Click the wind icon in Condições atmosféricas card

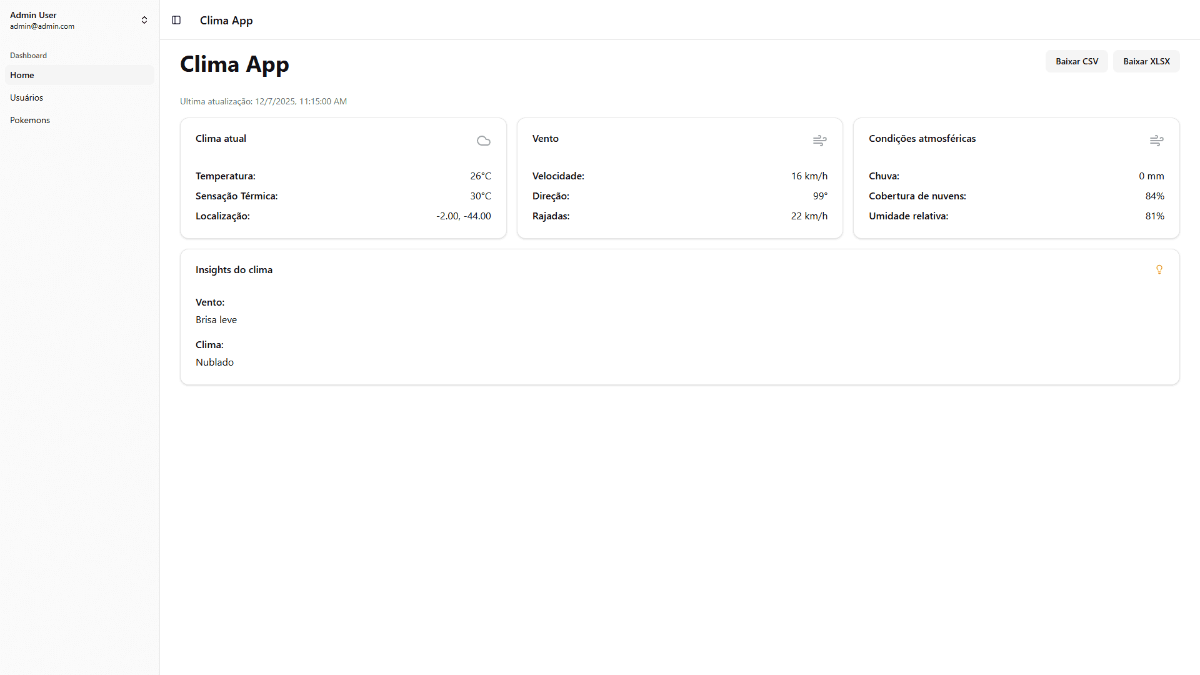(1156, 141)
